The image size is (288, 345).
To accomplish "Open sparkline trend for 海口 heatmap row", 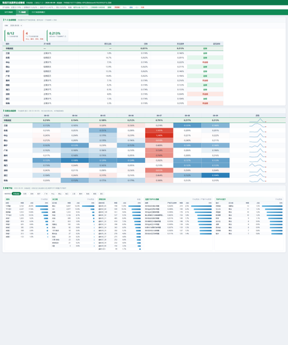I will (258, 166).
